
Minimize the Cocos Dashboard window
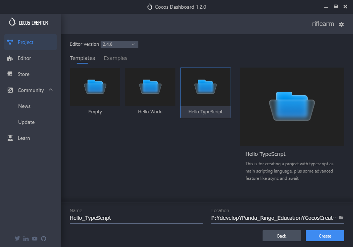pyautogui.click(x=326, y=7)
